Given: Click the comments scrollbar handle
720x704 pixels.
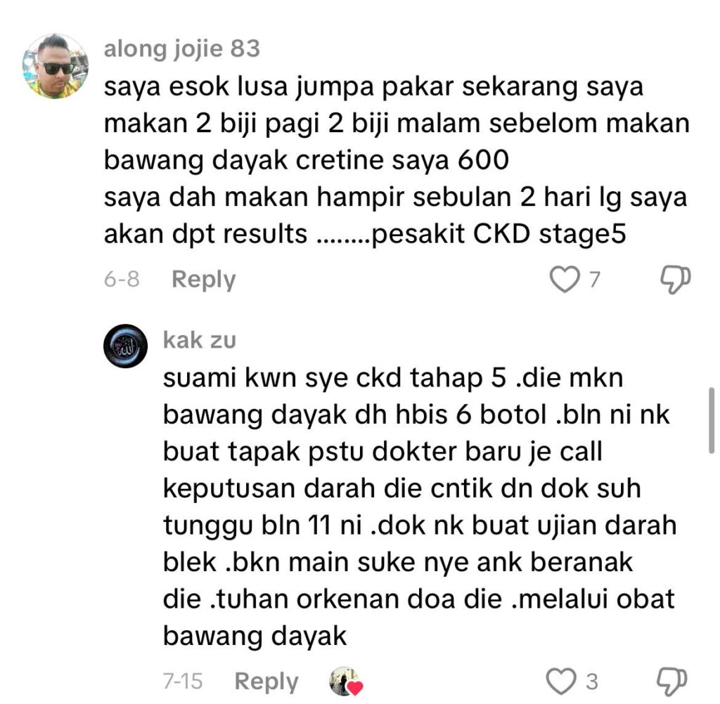Looking at the screenshot, I should pos(712,420).
